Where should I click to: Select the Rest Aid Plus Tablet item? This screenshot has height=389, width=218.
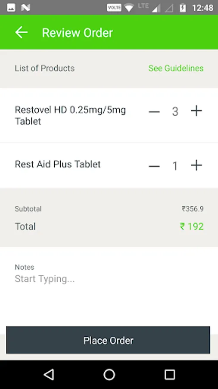click(58, 164)
